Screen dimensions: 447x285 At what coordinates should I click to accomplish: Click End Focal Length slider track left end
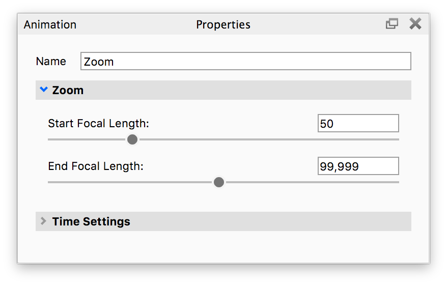click(x=51, y=182)
